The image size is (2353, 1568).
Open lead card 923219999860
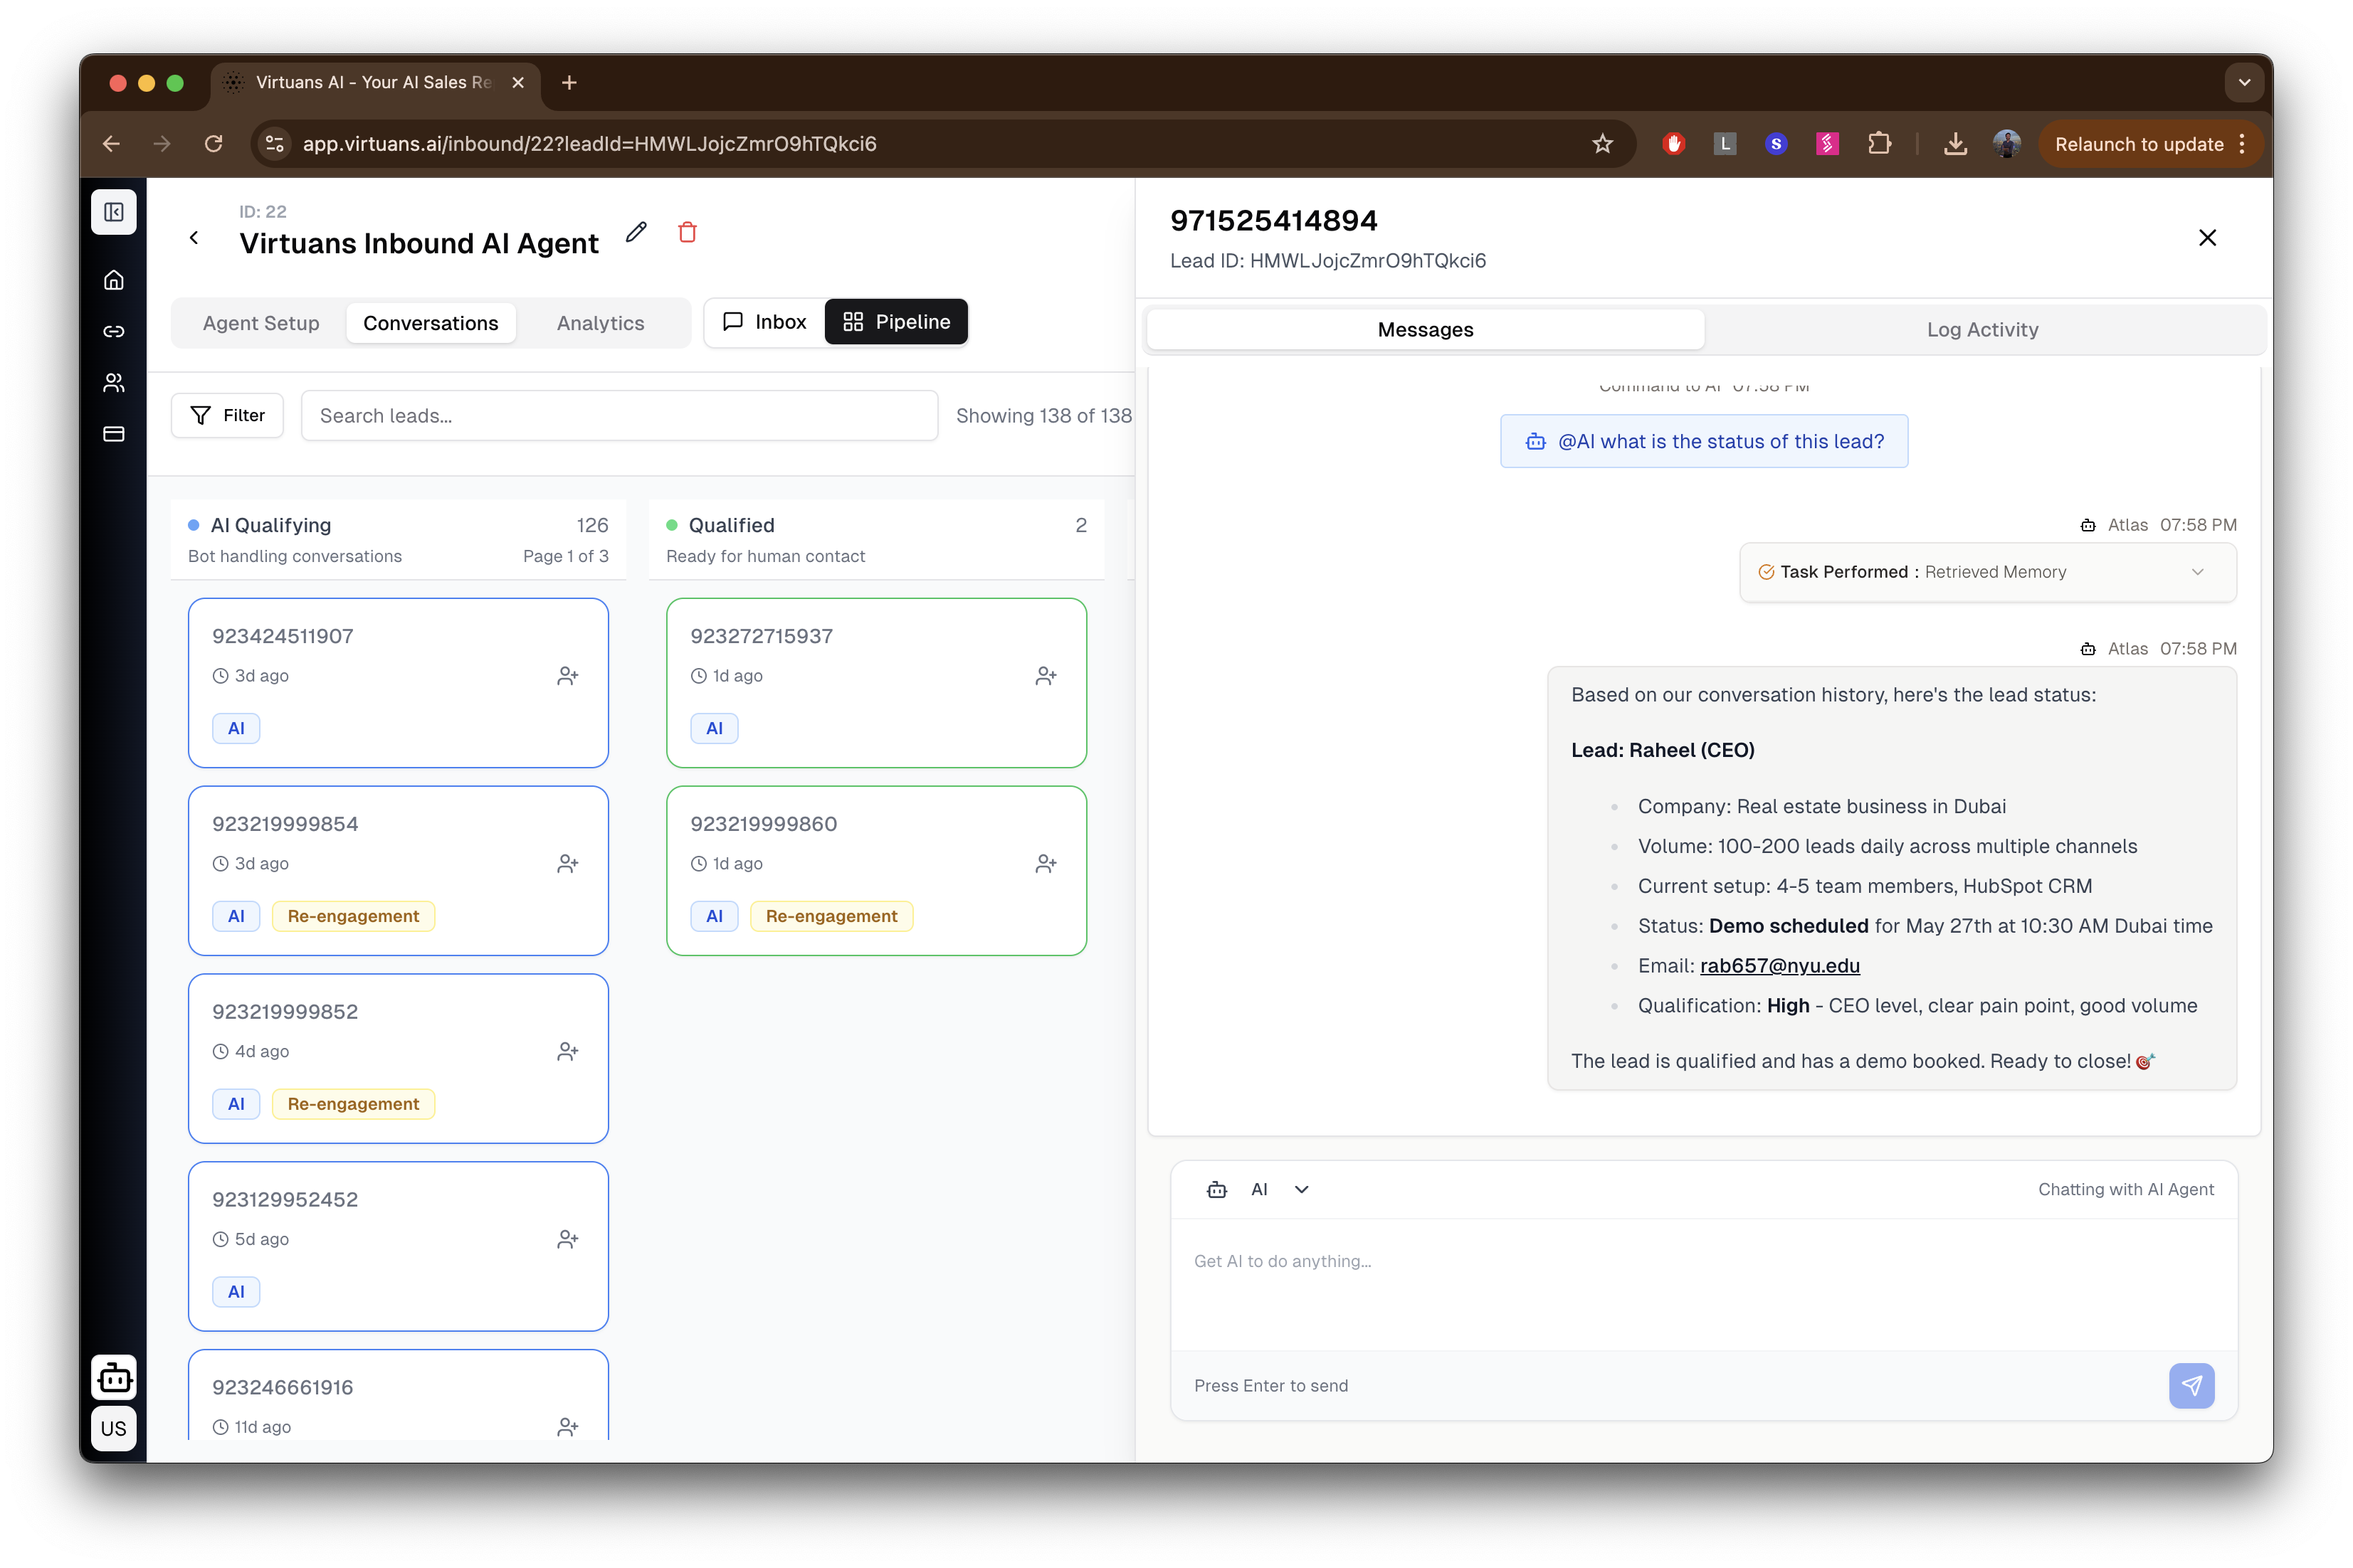[876, 871]
